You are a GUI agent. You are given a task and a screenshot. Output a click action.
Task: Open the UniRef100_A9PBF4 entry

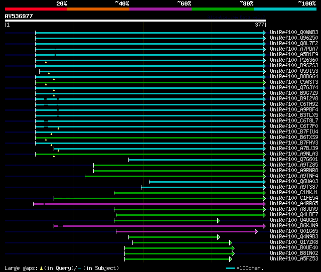294,110
